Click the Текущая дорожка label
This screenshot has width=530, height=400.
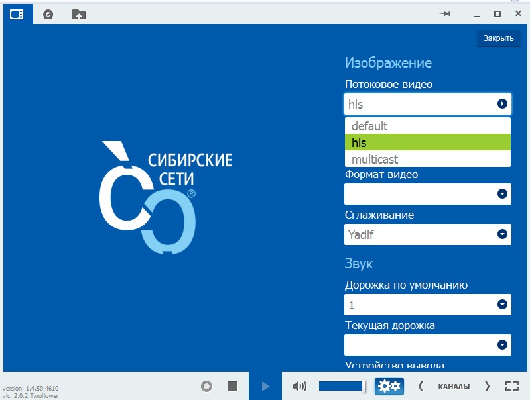[x=390, y=325]
